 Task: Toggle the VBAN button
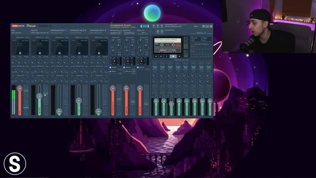point(145,26)
